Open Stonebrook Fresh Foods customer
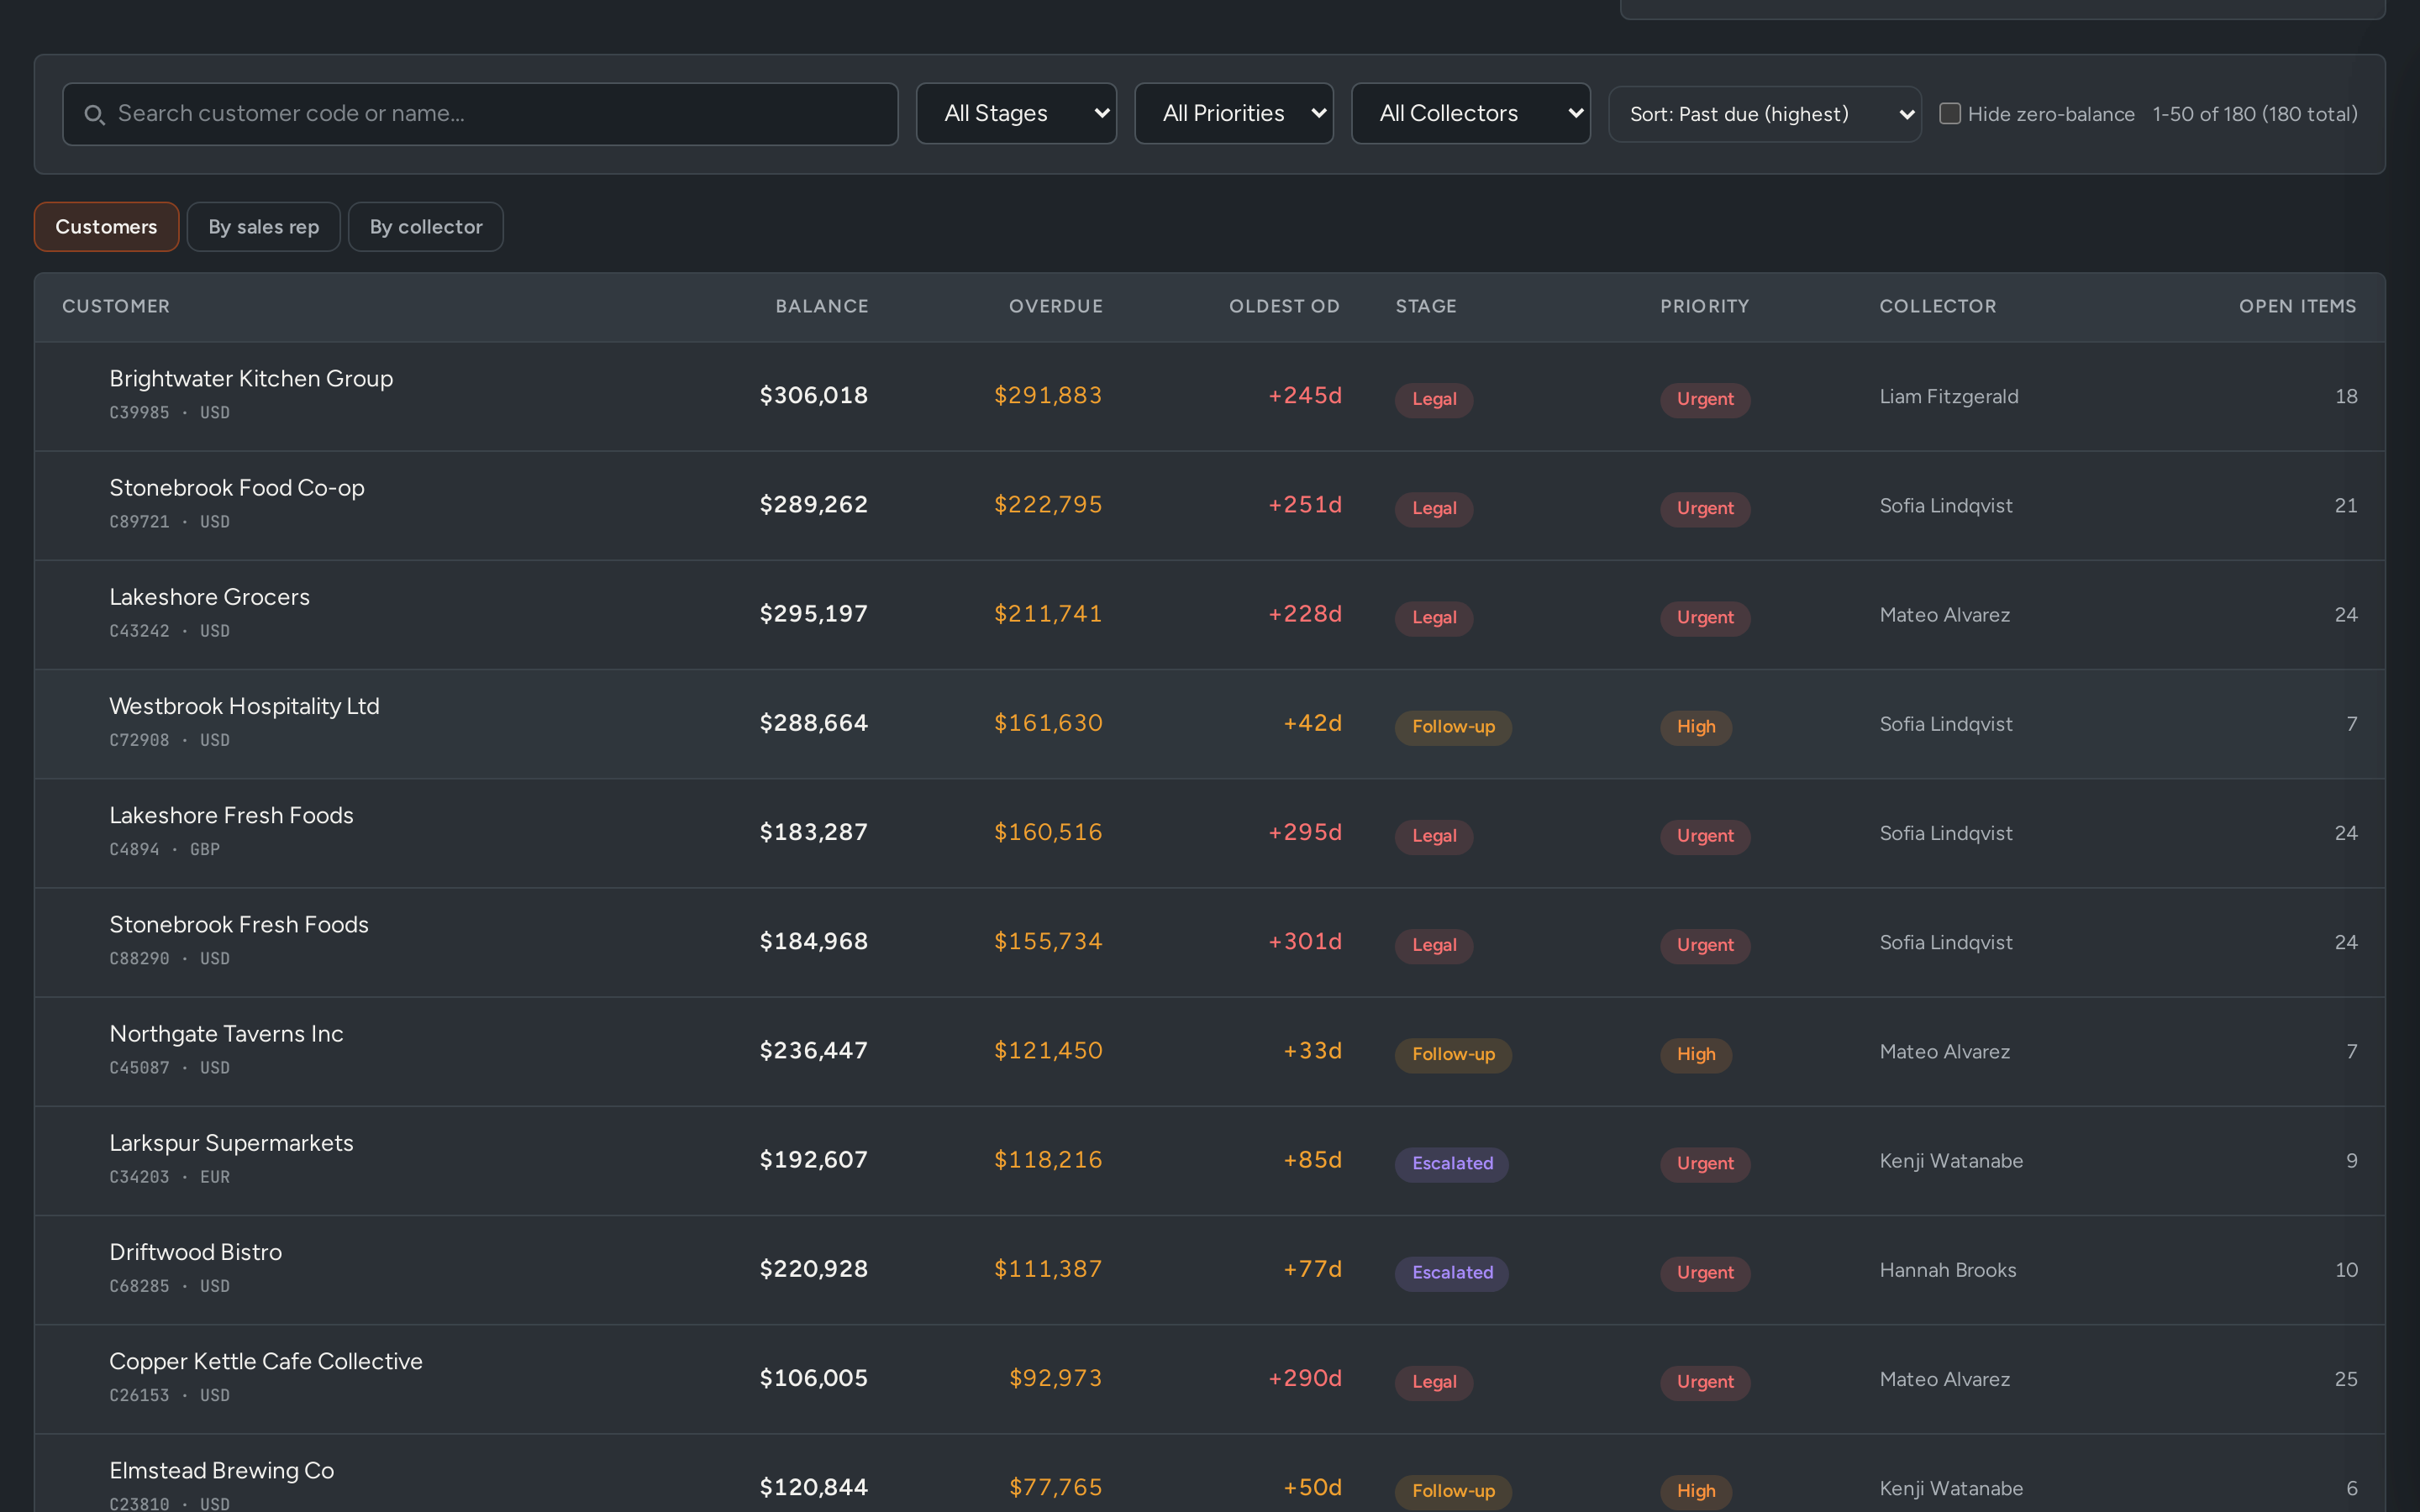 pos(239,924)
